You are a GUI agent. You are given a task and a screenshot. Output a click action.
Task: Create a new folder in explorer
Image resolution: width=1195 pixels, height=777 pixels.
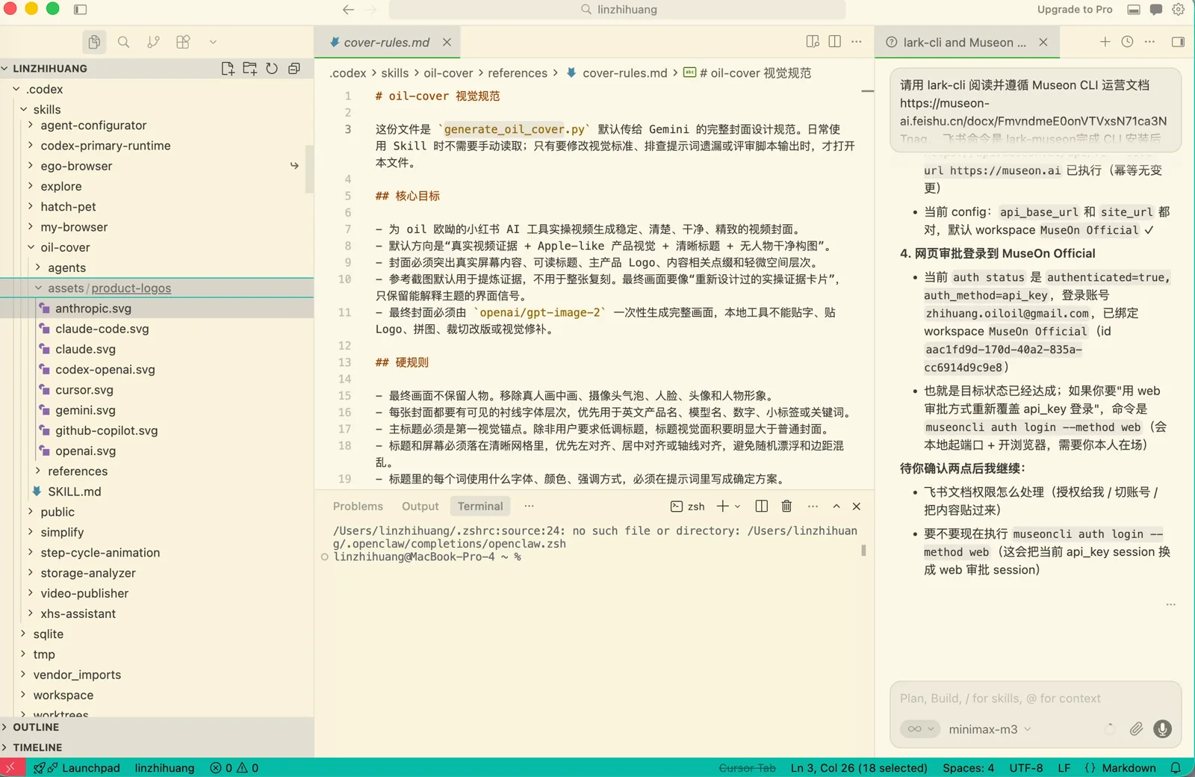(x=249, y=69)
